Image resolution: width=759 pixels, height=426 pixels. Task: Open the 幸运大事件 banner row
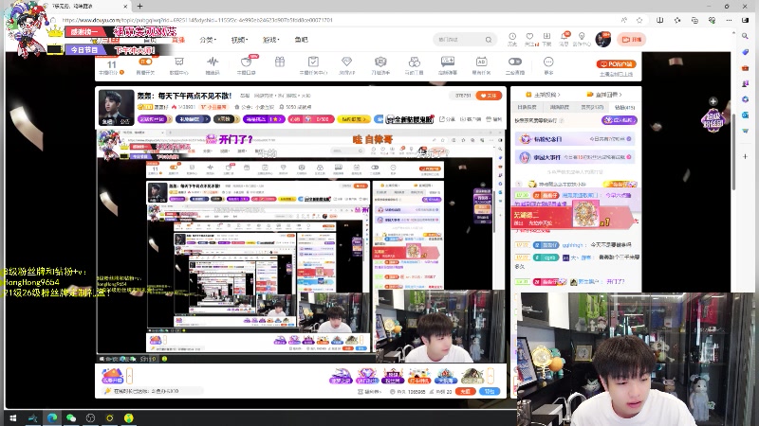pos(575,157)
